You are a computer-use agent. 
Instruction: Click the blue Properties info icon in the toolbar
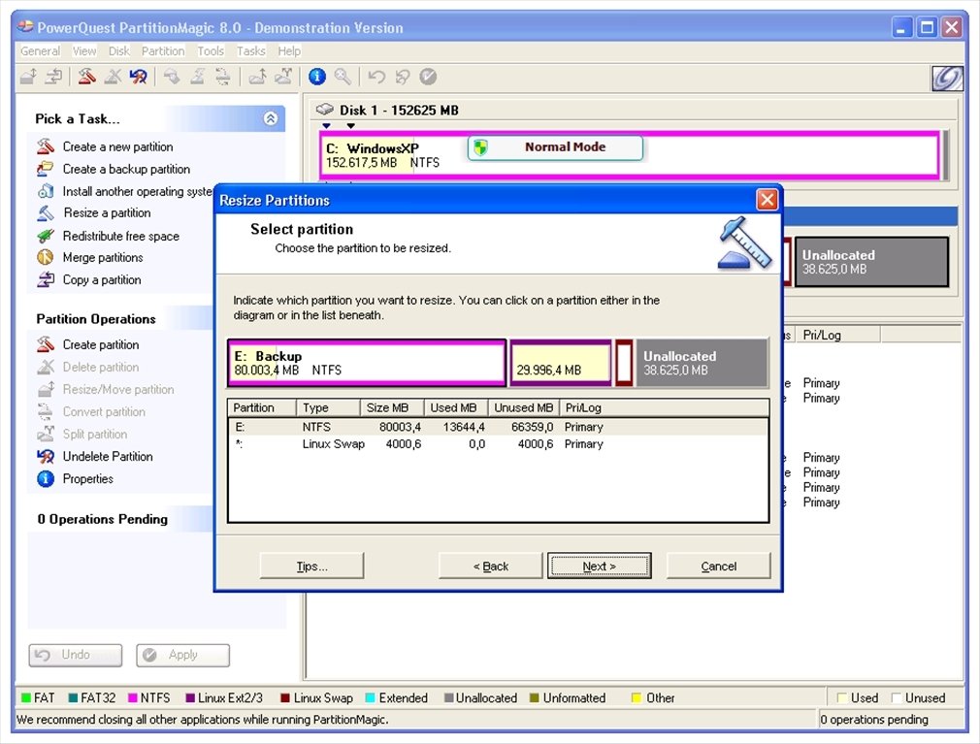point(317,77)
